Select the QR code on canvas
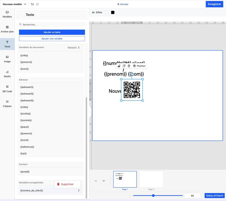226x201 pixels. point(132,90)
